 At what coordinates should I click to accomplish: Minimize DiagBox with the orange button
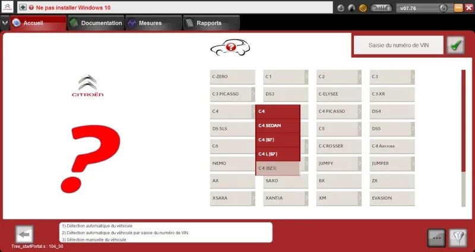pos(458,8)
